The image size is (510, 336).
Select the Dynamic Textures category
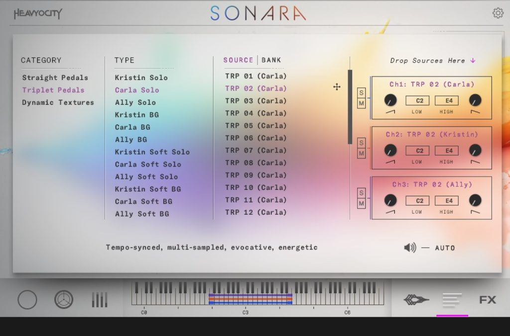click(58, 102)
